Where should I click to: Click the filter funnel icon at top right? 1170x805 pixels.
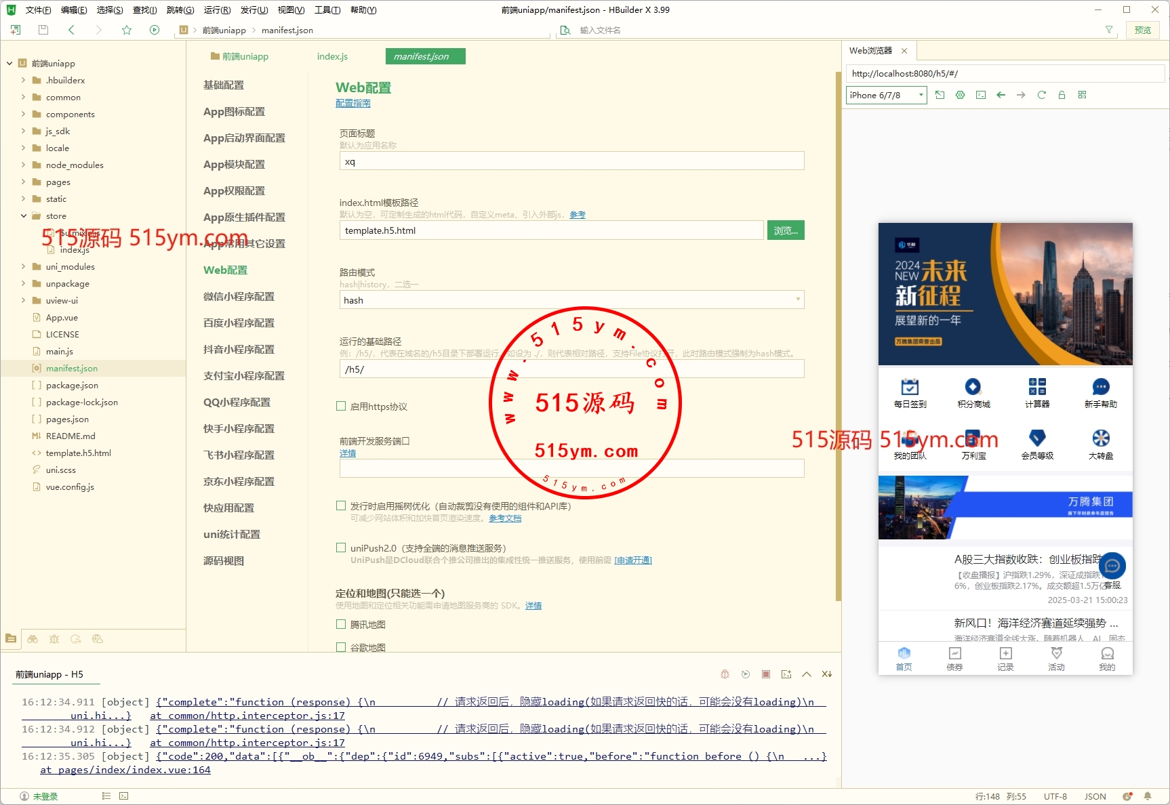click(1109, 30)
